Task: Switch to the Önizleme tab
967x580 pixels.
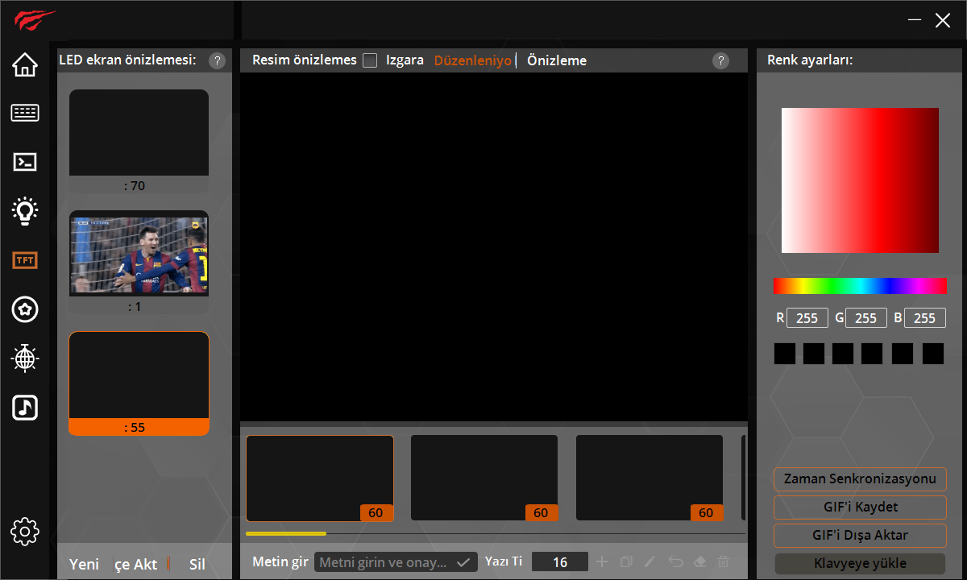Action: (556, 60)
